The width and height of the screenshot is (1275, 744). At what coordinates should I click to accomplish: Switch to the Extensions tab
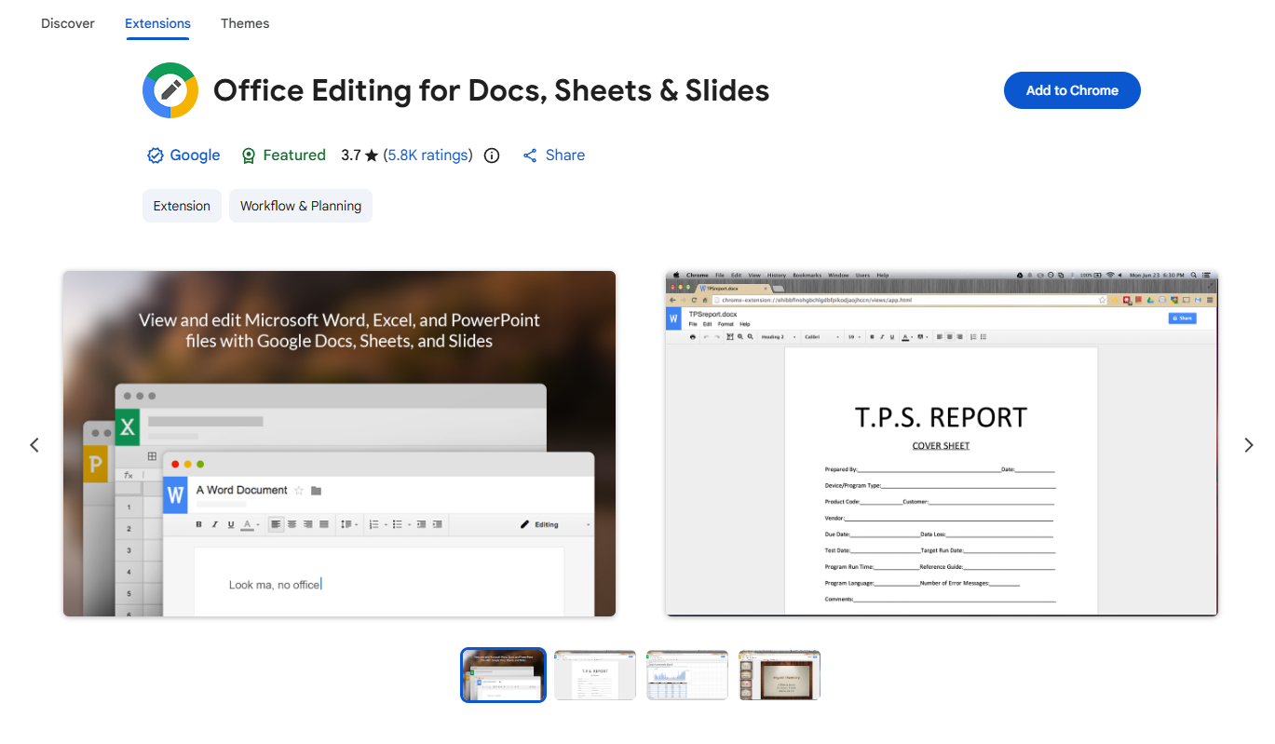click(157, 23)
